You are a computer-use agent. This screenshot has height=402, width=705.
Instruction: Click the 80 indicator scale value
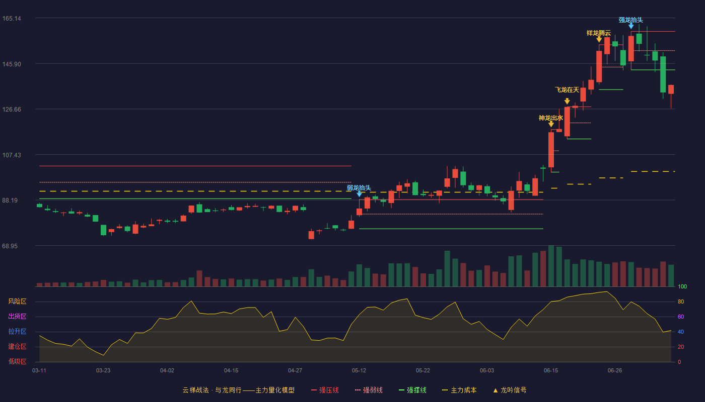coord(681,301)
